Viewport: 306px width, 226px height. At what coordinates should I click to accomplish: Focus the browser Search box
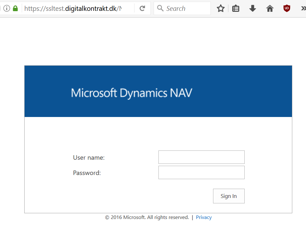[182, 8]
